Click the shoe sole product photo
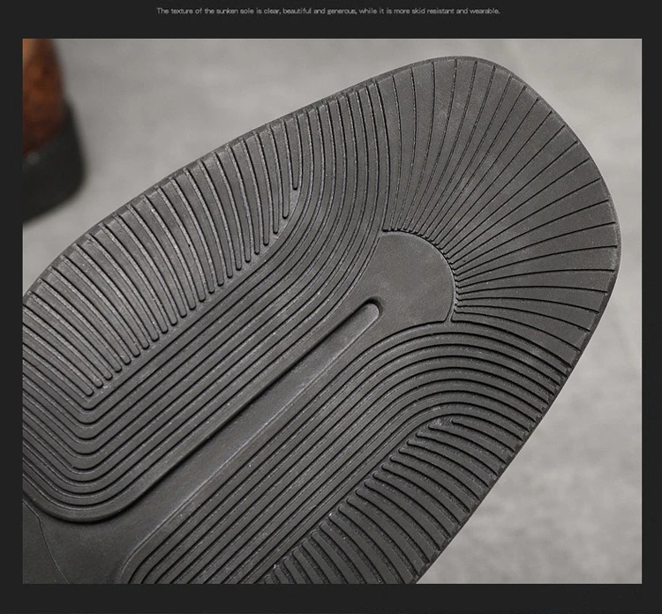Viewport: 662px width, 614px height. (x=332, y=311)
